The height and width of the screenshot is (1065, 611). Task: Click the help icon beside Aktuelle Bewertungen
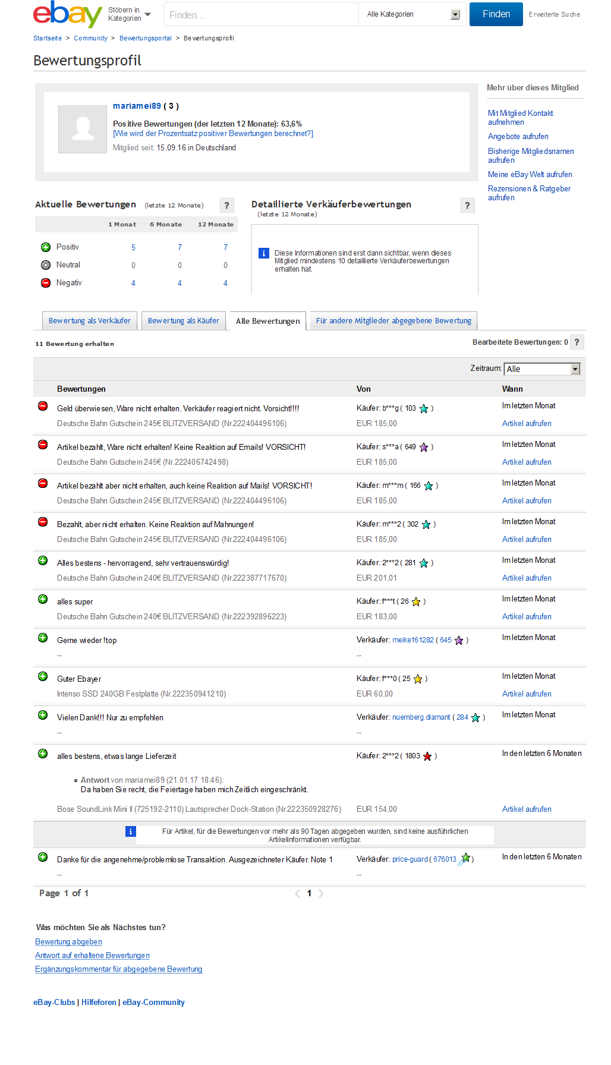pyautogui.click(x=226, y=206)
